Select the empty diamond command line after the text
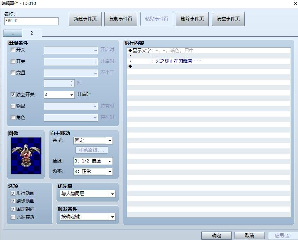Image resolution: width=298 pixels, height=240 pixels. coord(209,66)
